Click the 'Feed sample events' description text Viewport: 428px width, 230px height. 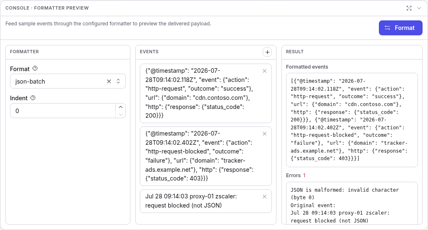[x=108, y=24]
